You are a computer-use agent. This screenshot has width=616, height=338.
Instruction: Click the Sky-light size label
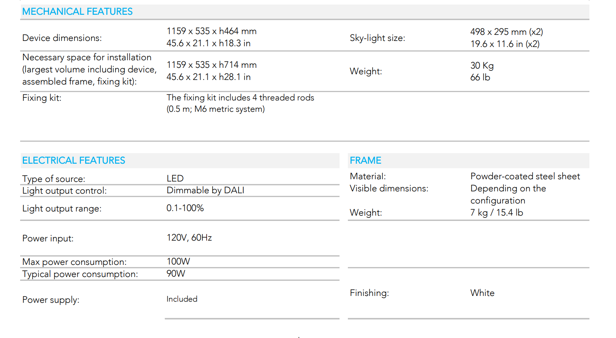coord(377,38)
